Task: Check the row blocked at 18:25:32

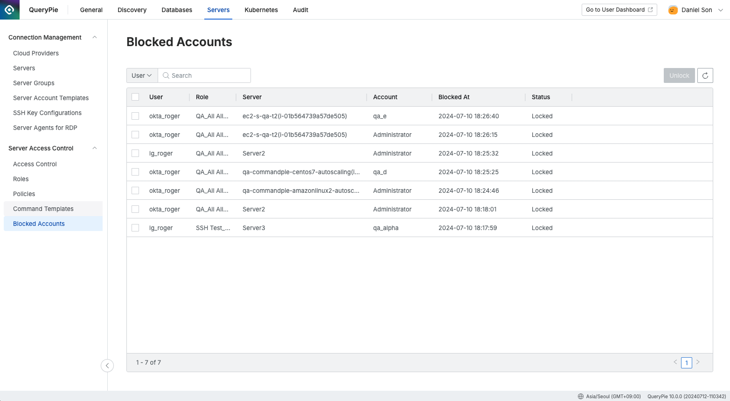Action: (x=135, y=153)
